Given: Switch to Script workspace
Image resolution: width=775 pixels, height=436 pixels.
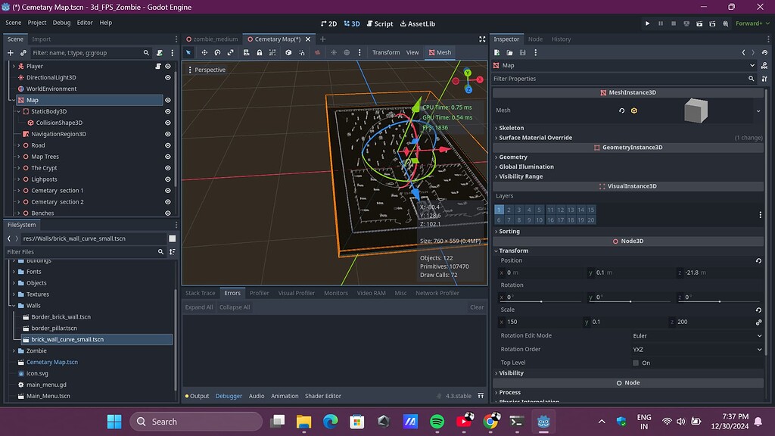Looking at the screenshot, I should coord(380,23).
